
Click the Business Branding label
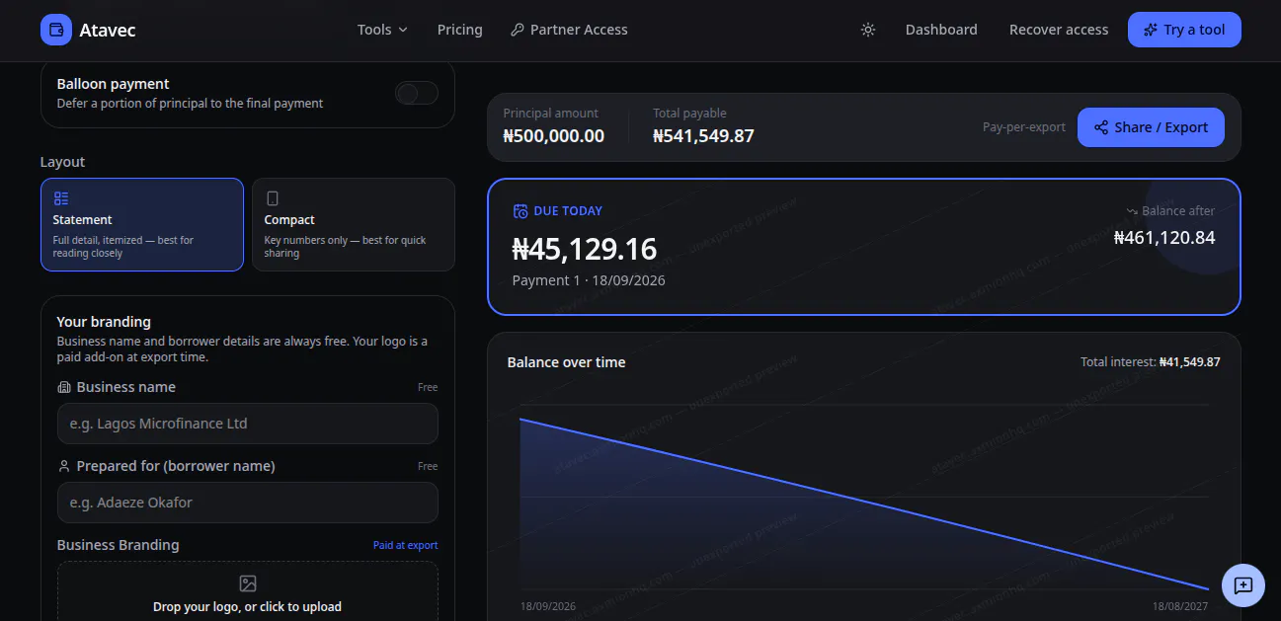119,545
